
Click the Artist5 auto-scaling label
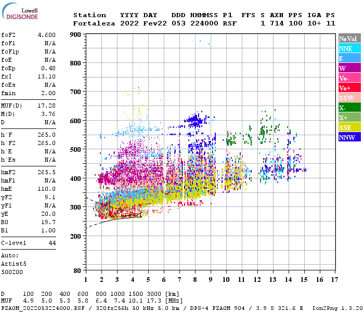14,264
